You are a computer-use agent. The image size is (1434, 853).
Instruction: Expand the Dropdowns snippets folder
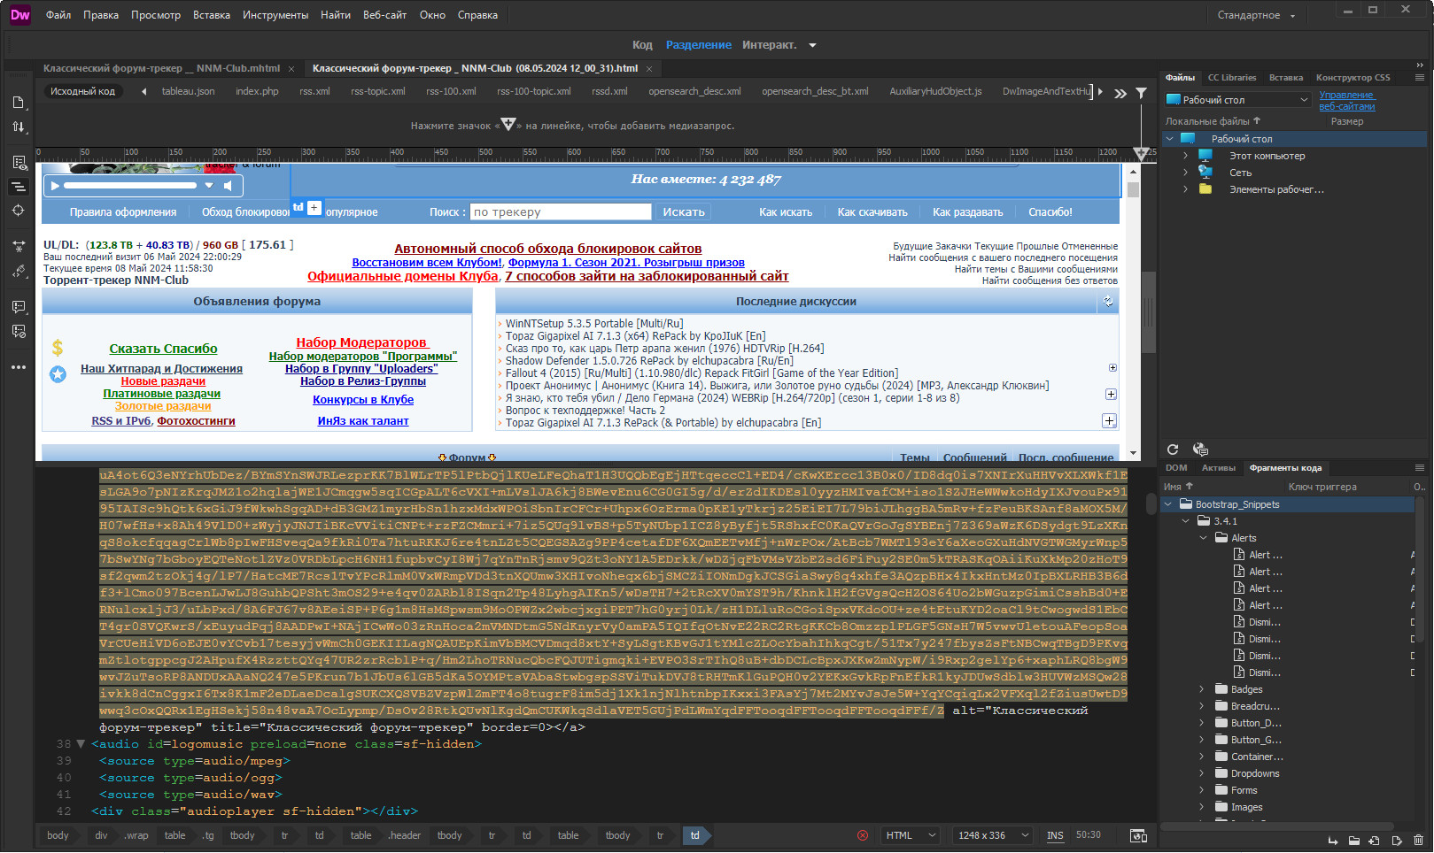coord(1202,773)
